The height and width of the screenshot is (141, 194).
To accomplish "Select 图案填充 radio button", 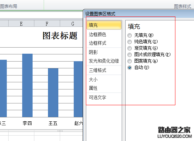I will click(130, 61).
